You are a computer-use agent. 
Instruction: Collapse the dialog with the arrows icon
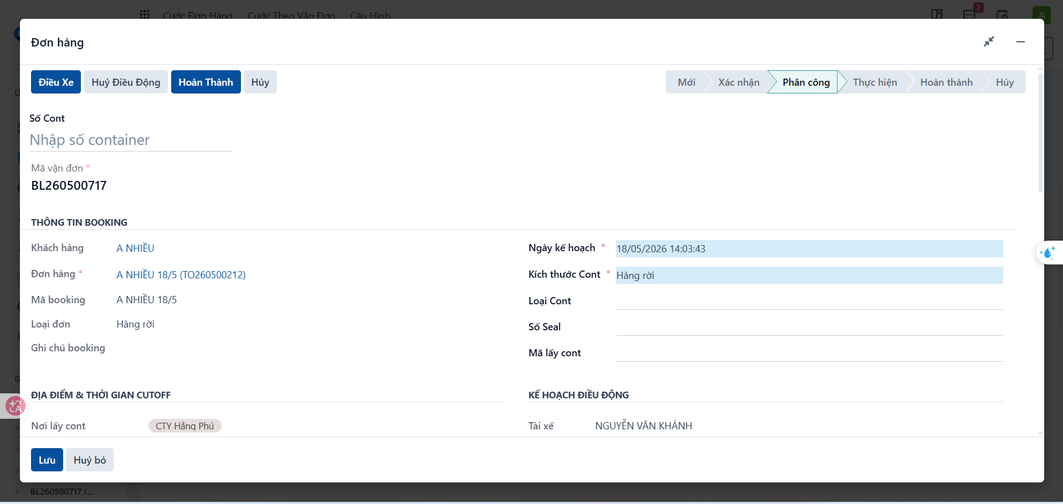(989, 41)
